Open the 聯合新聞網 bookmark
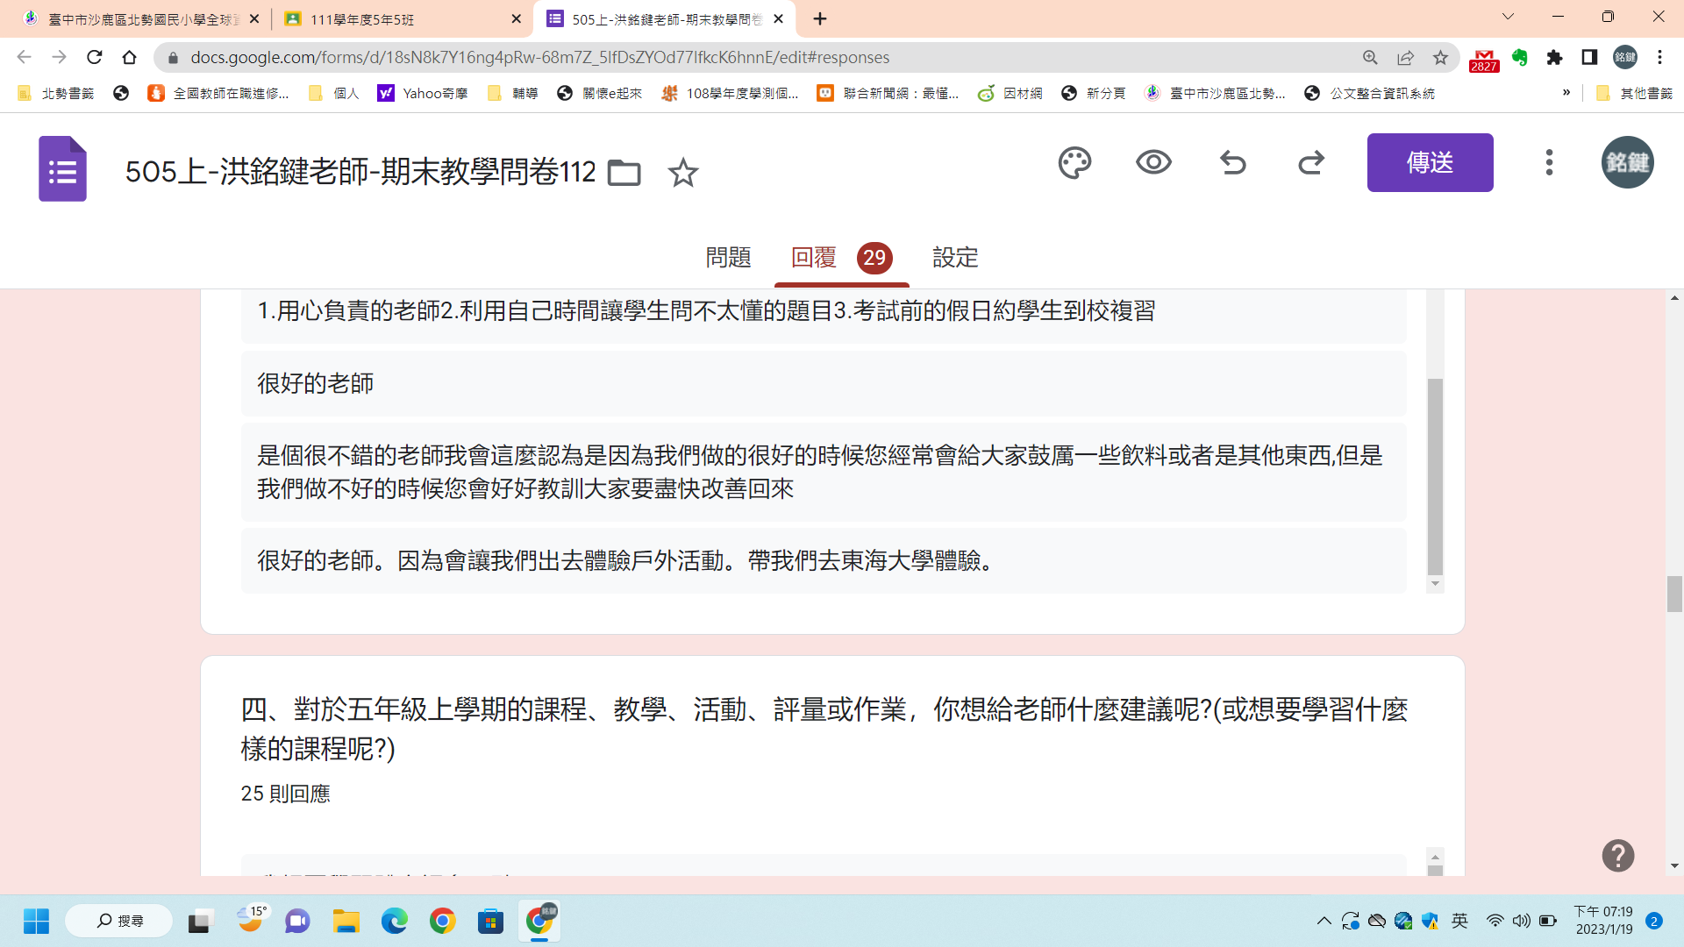The image size is (1684, 947). click(x=888, y=93)
